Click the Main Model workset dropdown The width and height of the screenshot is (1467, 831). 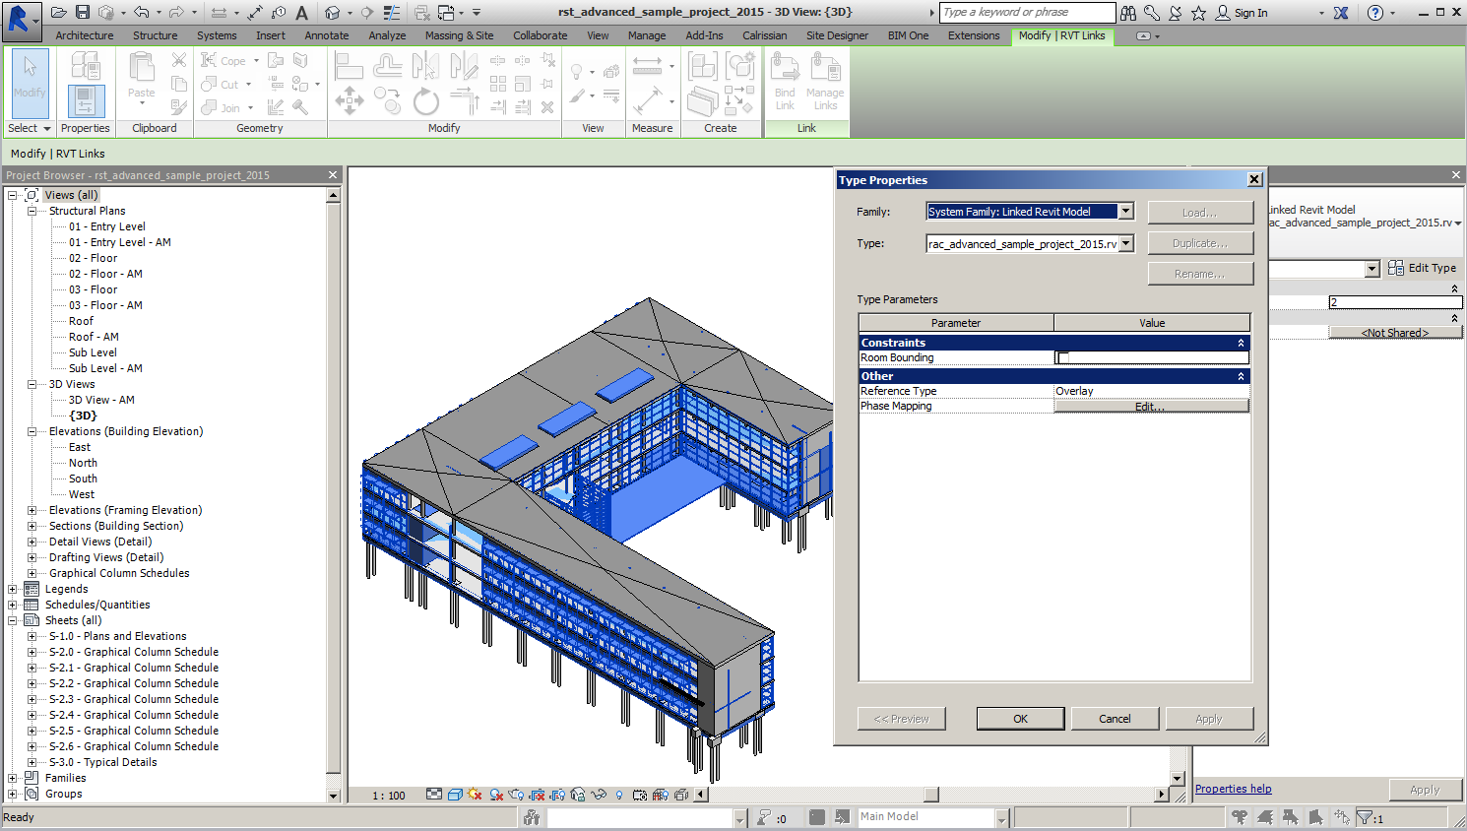(x=932, y=817)
